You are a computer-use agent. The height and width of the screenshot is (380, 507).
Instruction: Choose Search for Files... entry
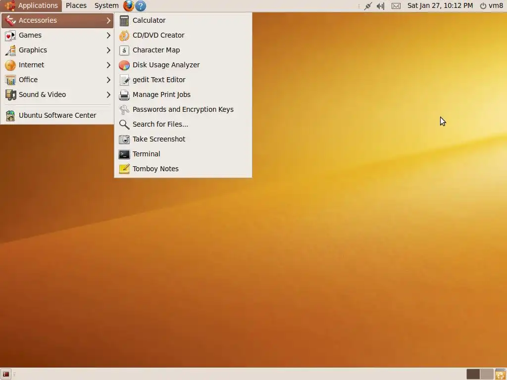pyautogui.click(x=183, y=124)
